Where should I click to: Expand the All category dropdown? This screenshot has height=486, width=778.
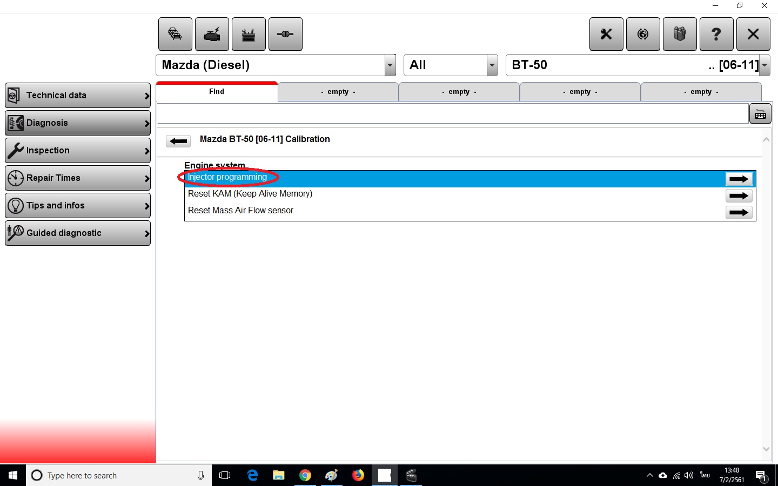[x=492, y=65]
